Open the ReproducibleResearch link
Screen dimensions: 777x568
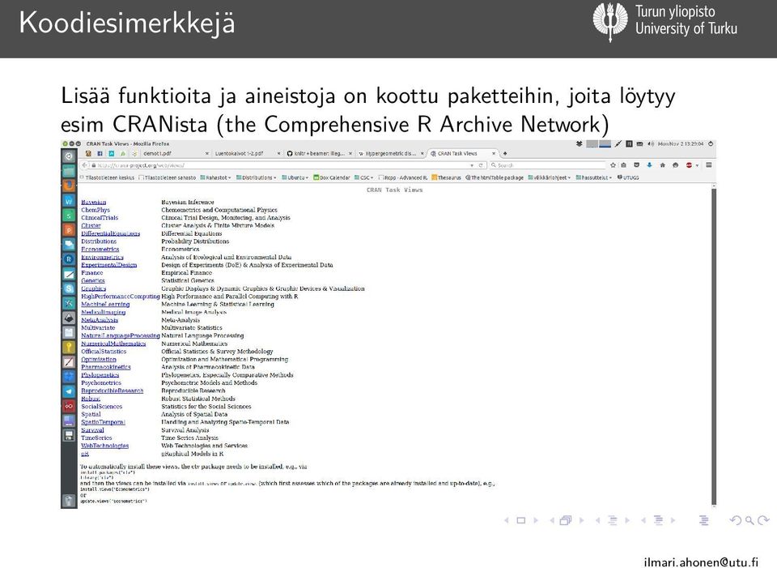[x=112, y=391]
